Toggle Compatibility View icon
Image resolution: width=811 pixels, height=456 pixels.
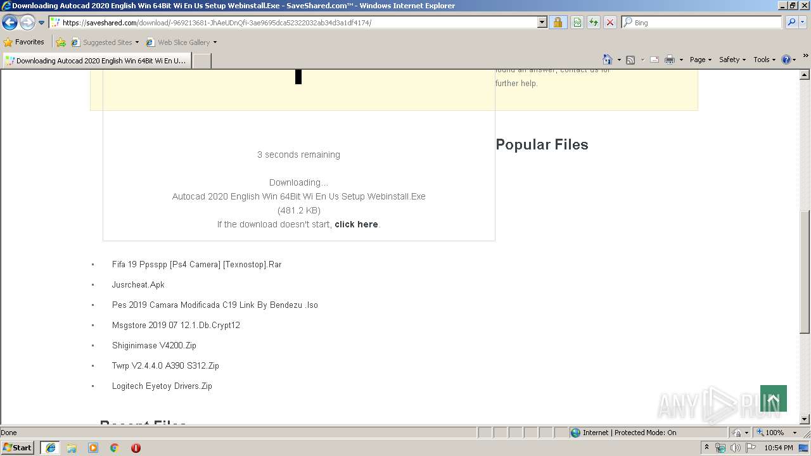(x=577, y=23)
